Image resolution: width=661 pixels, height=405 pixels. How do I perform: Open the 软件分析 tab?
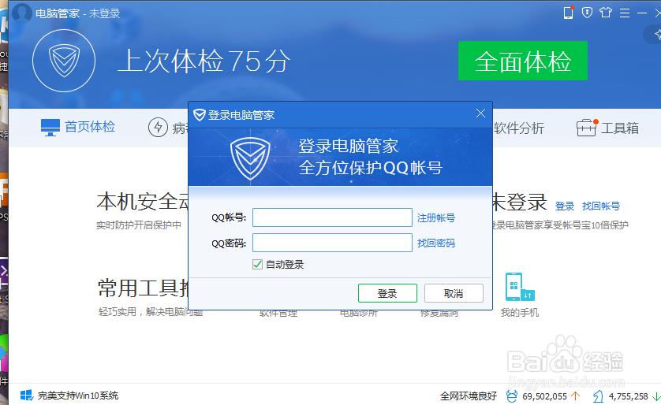pos(518,128)
